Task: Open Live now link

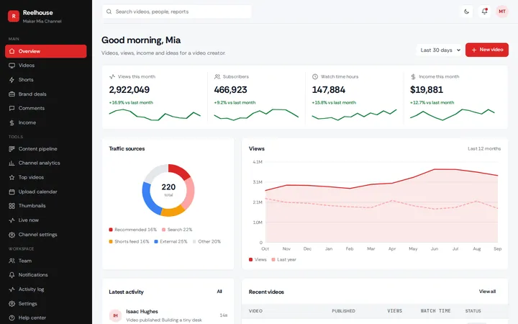Action: click(x=46, y=220)
